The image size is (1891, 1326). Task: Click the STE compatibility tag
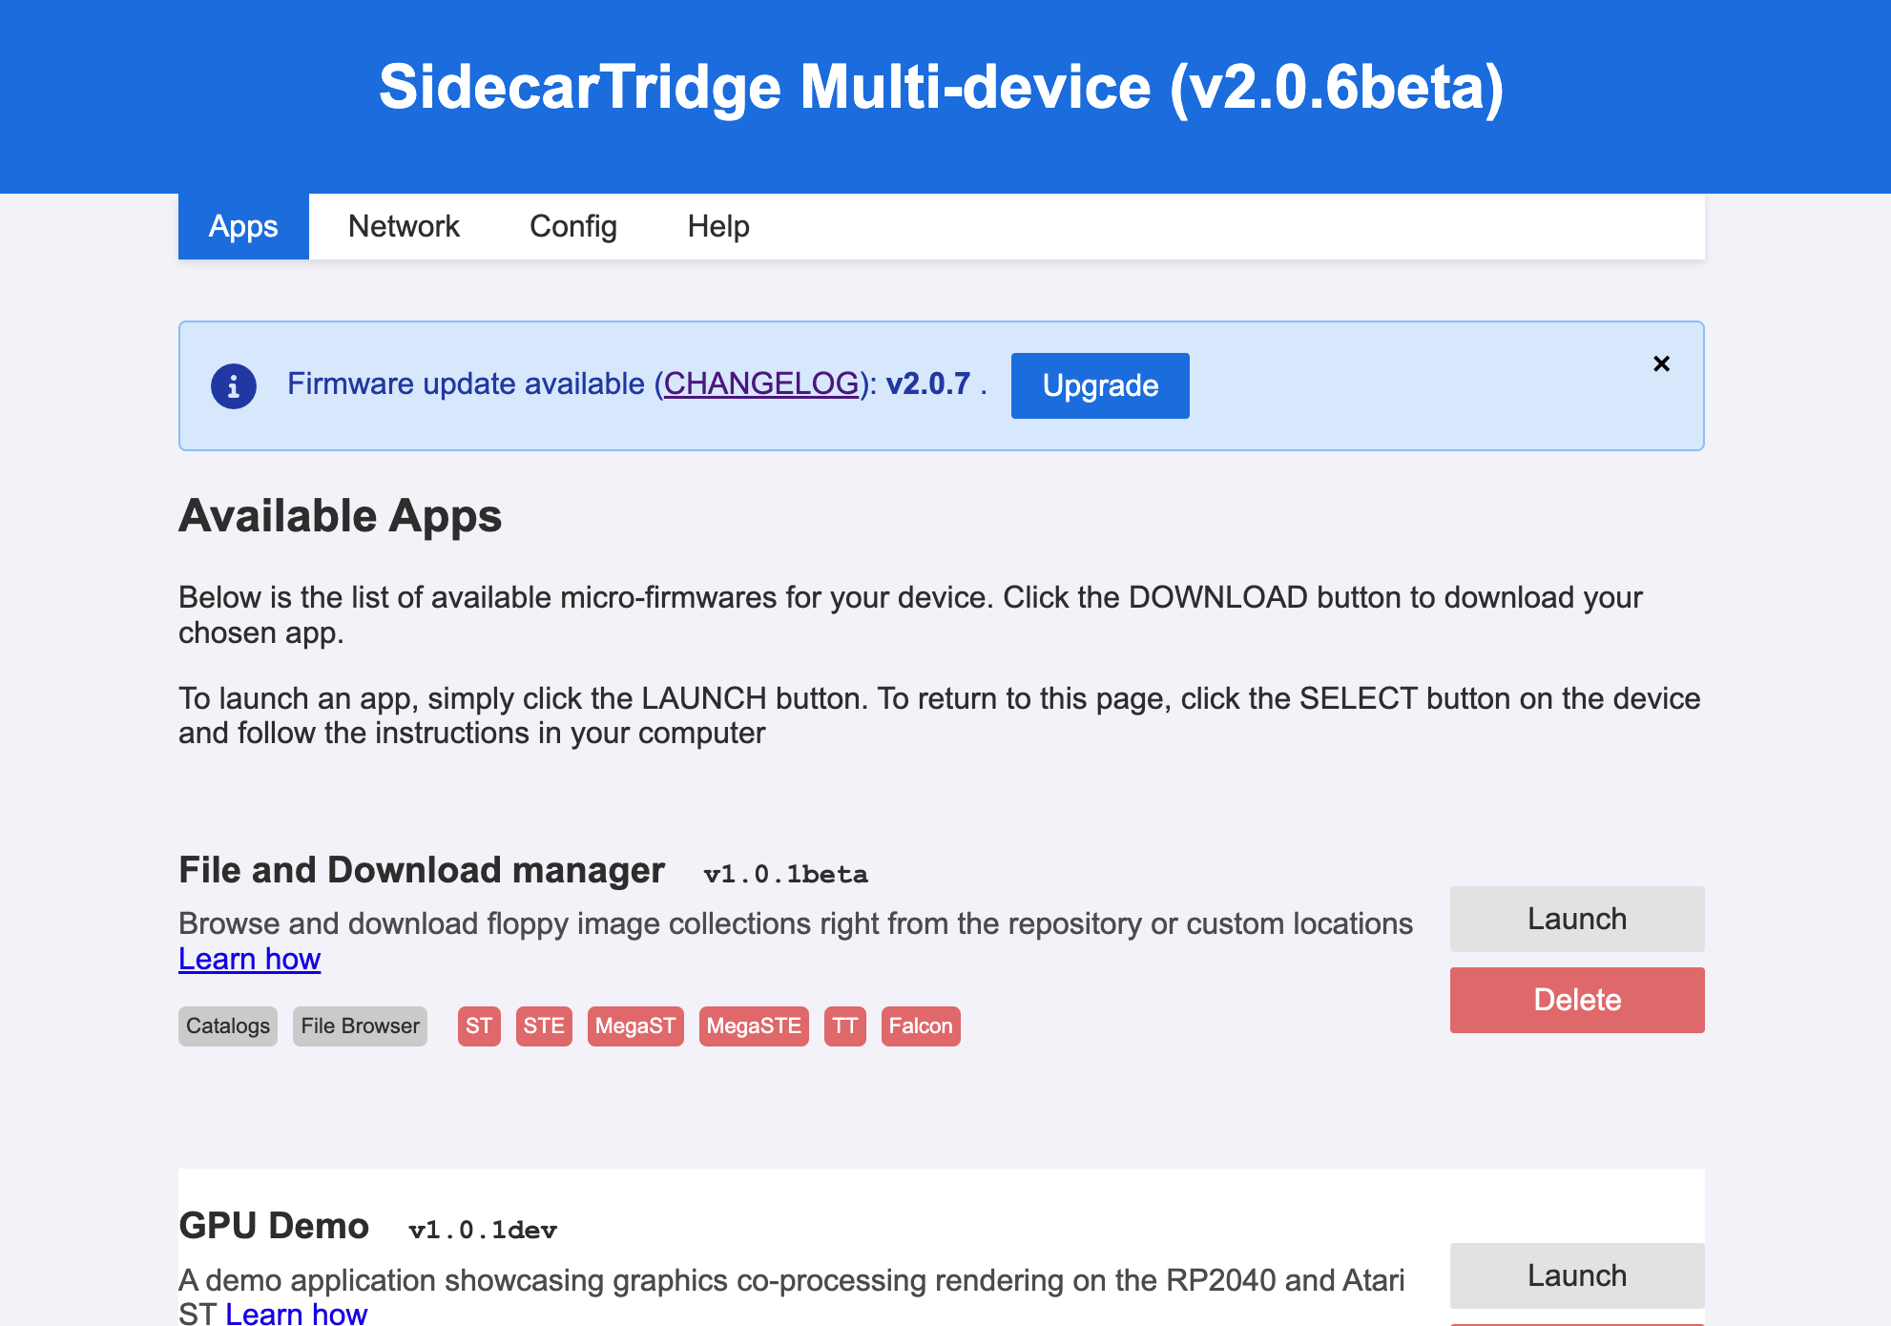click(x=544, y=1026)
